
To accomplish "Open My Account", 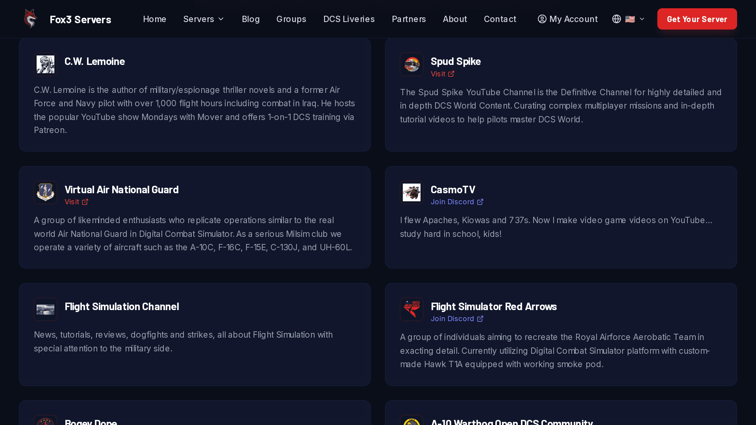I will pyautogui.click(x=568, y=19).
